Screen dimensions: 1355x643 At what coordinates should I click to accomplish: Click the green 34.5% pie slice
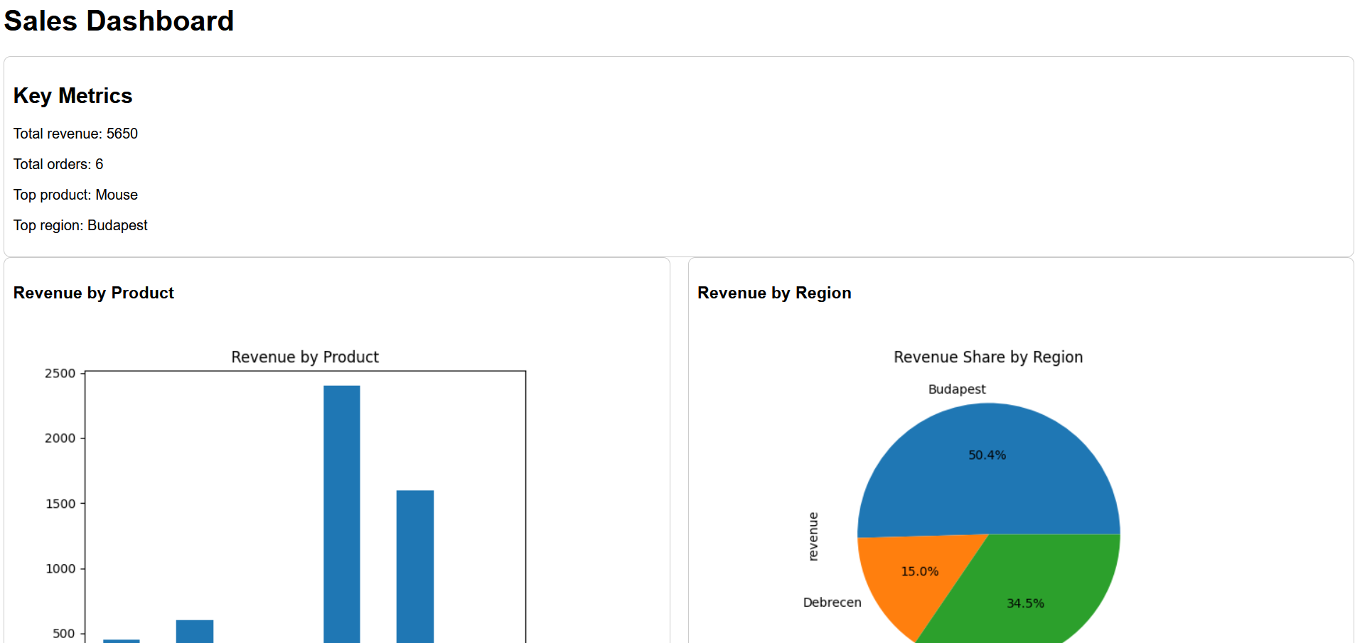1031,590
